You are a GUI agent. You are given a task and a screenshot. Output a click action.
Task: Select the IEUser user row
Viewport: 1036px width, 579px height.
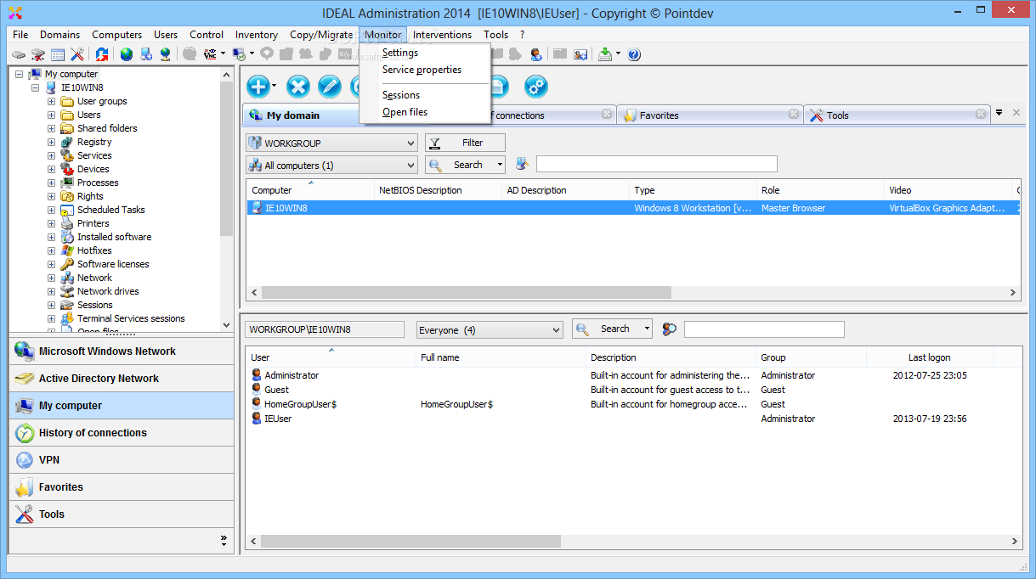632,419
